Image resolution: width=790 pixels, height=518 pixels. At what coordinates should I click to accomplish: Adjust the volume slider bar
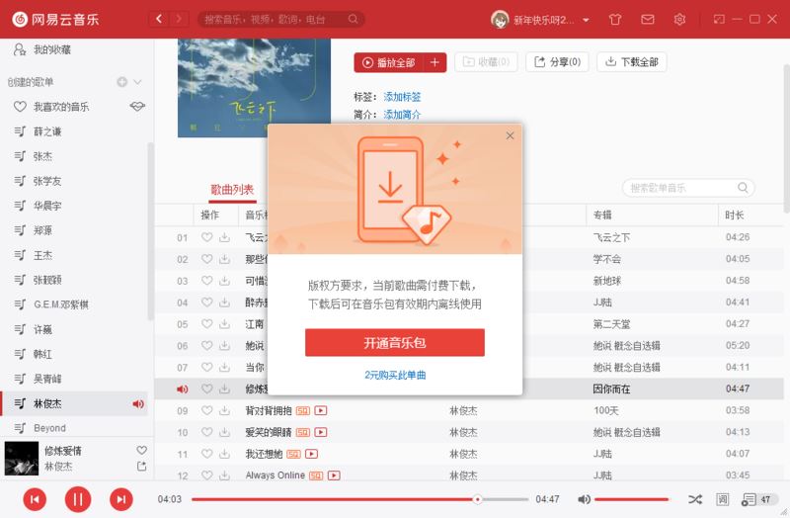632,499
